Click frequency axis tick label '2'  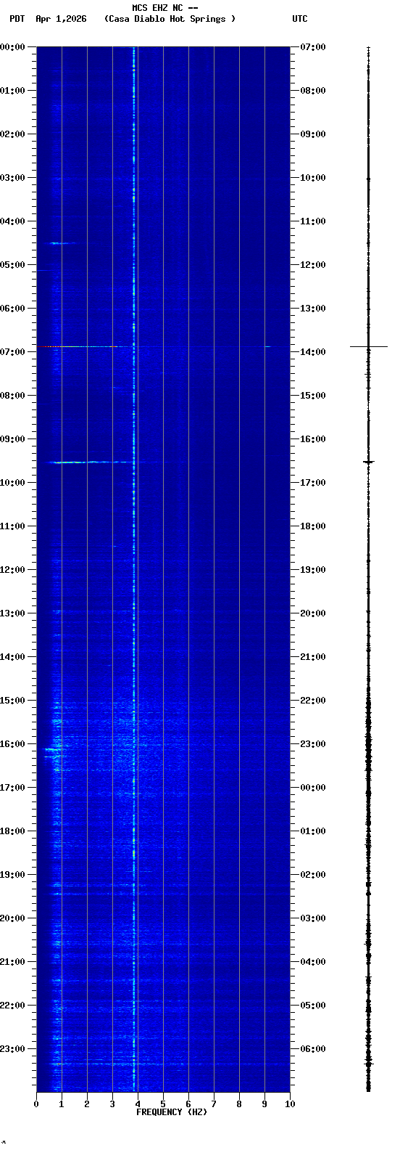click(87, 1104)
